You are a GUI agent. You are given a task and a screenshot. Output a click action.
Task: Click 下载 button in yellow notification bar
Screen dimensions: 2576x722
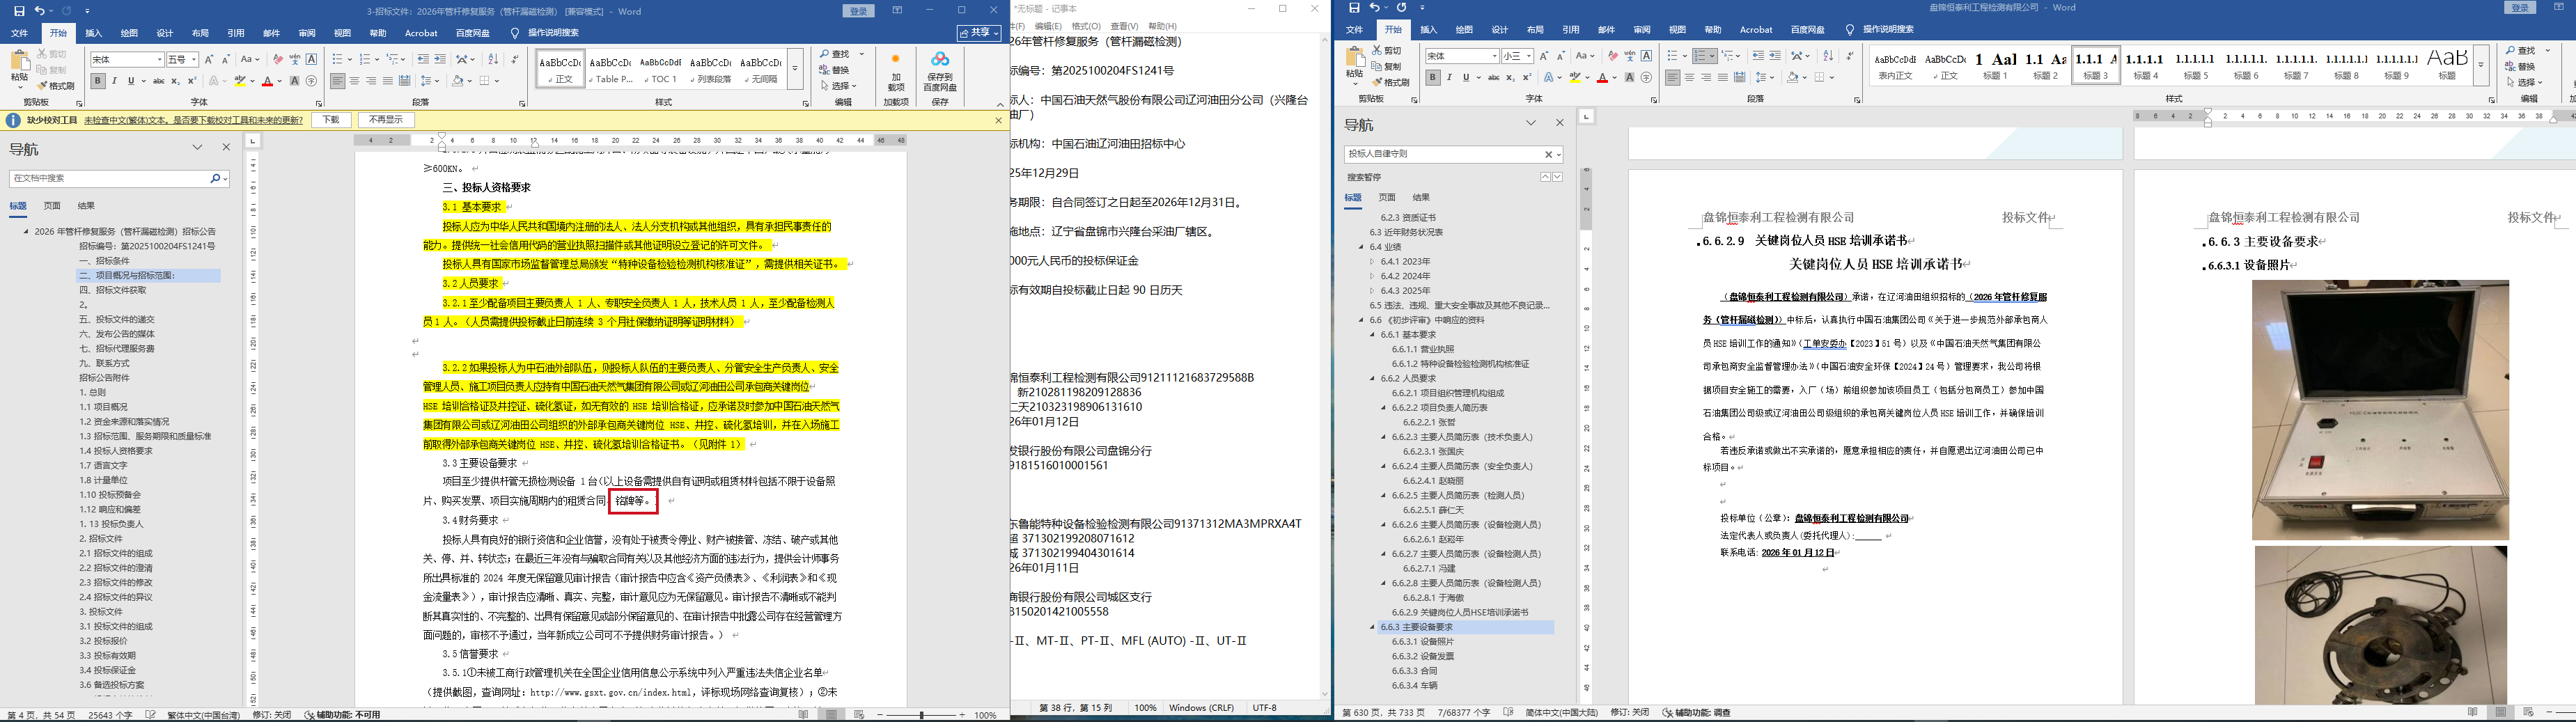point(331,120)
